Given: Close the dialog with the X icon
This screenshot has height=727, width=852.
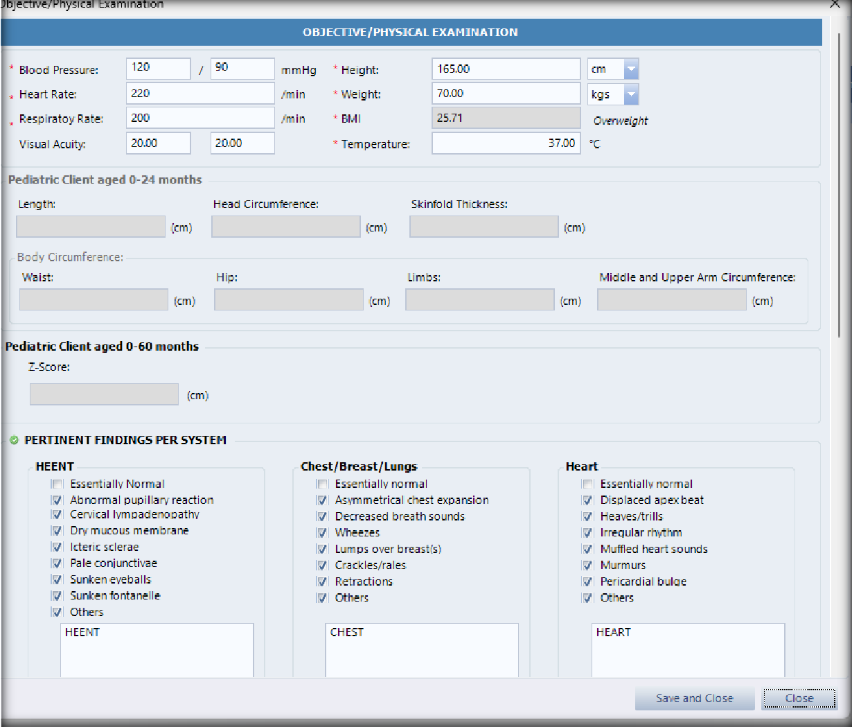Looking at the screenshot, I should pos(835,4).
